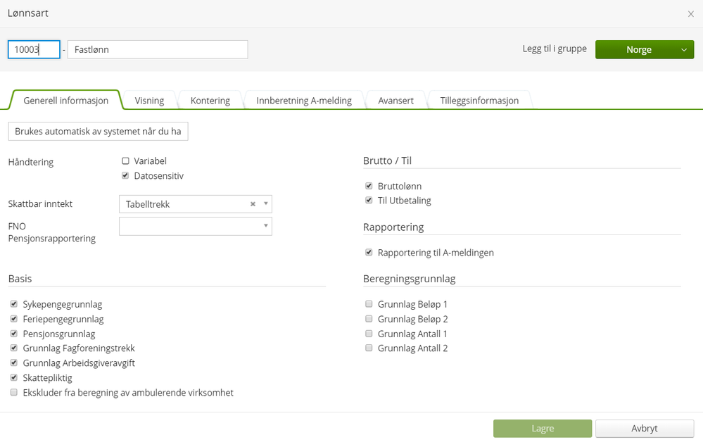Switch to the Visning tab

pyautogui.click(x=149, y=101)
